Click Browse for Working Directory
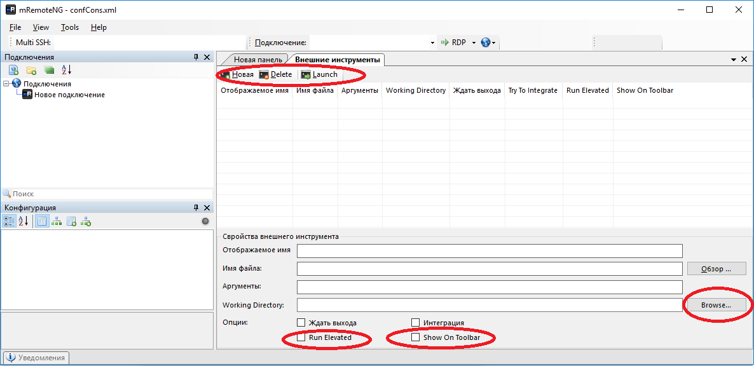754x366 pixels. 716,304
